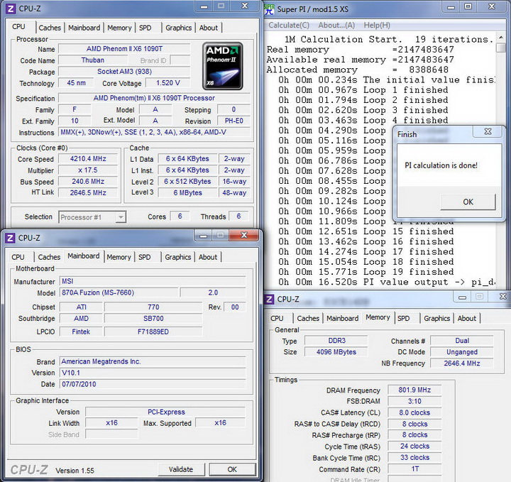Click LPCIO value F71889ED
The height and width of the screenshot is (482, 511).
tap(153, 332)
